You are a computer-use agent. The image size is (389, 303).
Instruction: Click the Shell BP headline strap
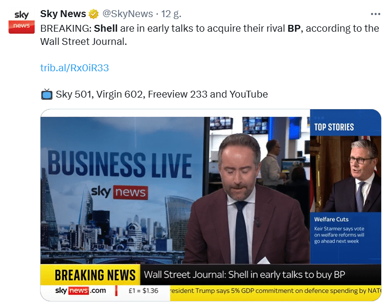click(245, 275)
